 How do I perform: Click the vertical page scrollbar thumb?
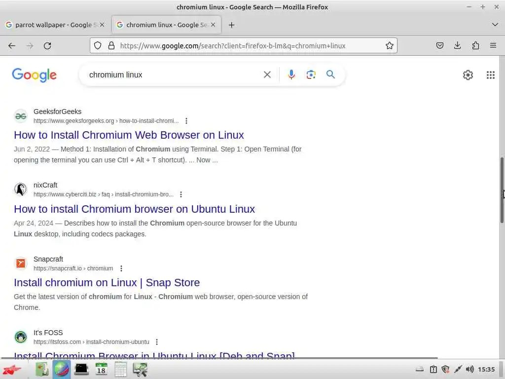pos(502,190)
